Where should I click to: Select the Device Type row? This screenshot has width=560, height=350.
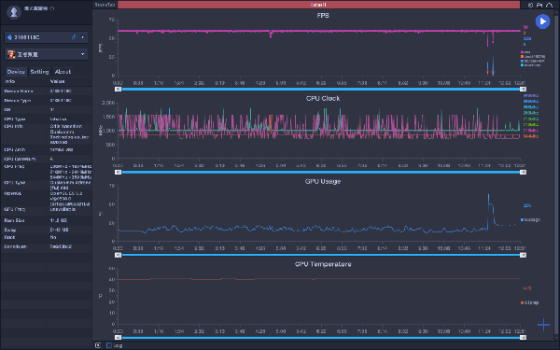point(47,101)
